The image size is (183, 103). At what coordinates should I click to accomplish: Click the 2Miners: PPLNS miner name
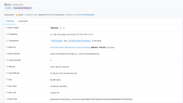pos(98,48)
